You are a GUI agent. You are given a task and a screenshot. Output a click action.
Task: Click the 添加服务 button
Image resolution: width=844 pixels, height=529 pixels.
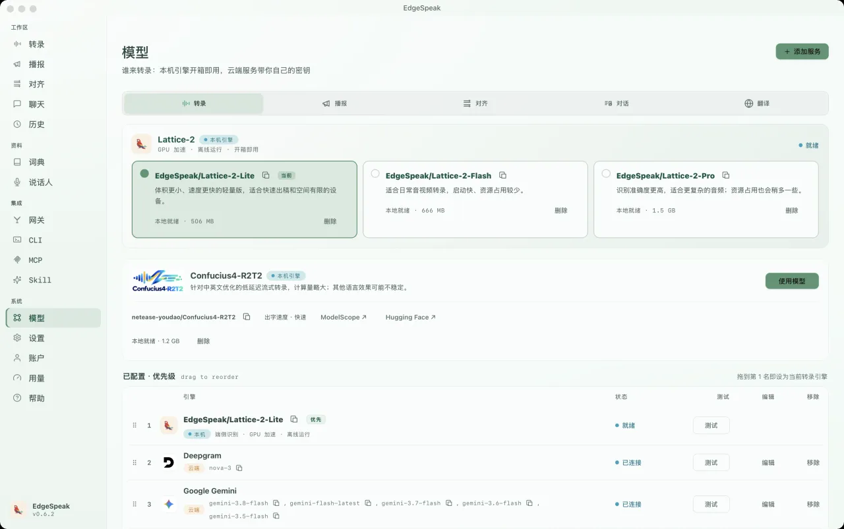802,51
